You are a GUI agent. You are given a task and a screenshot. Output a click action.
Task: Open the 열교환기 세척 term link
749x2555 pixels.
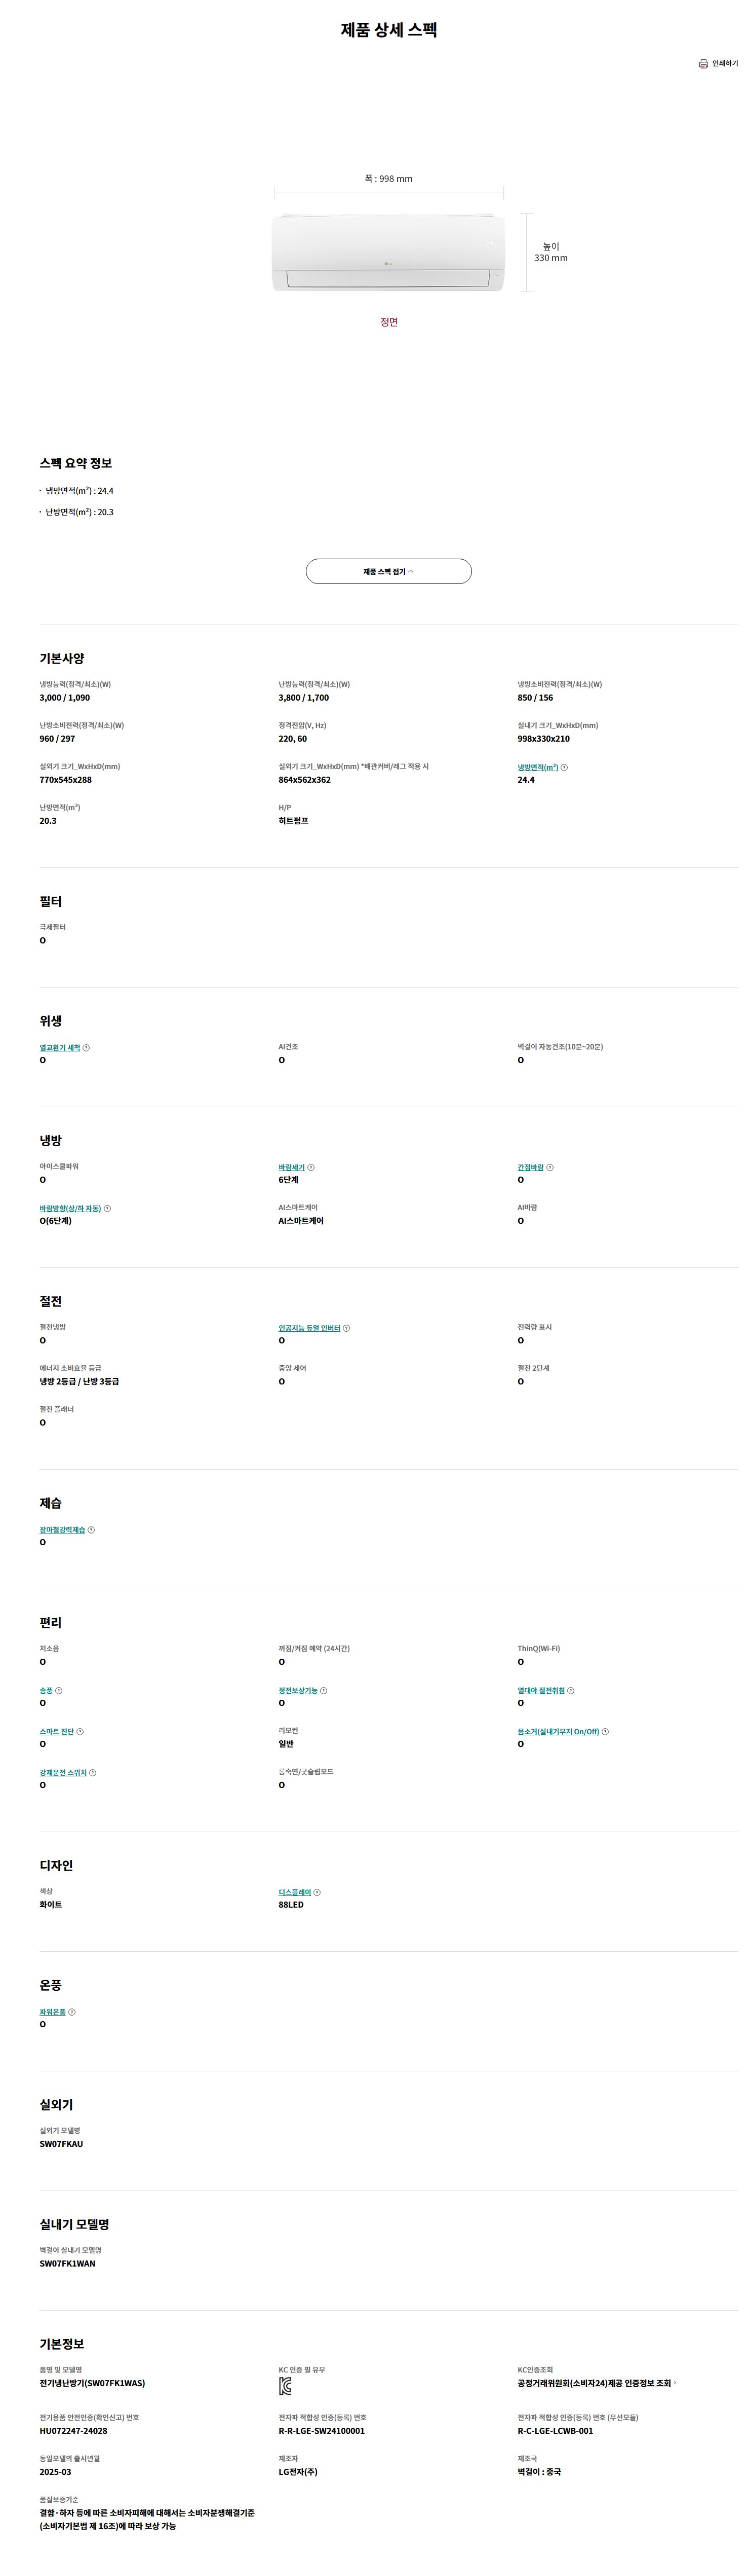point(59,1047)
